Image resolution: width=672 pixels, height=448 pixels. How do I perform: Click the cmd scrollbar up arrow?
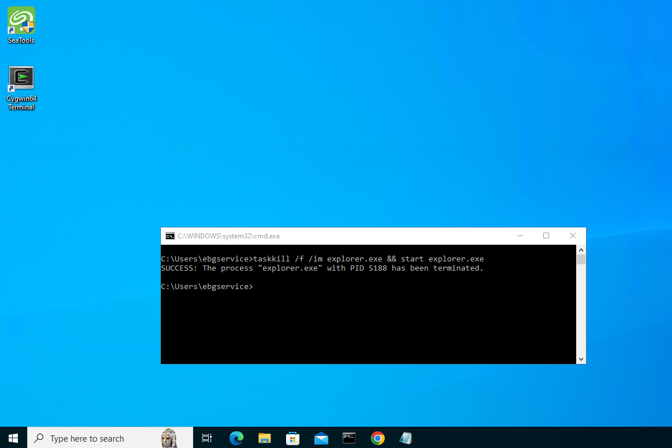[581, 250]
